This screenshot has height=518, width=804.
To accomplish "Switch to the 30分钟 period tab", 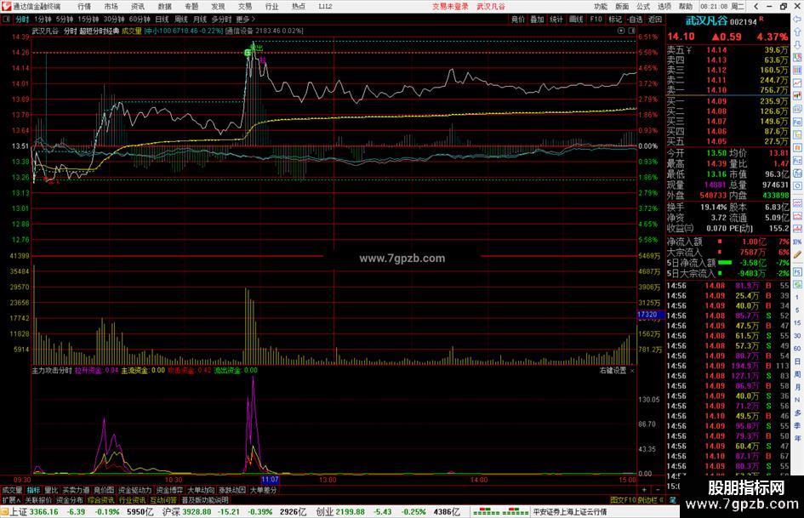I will [x=114, y=20].
